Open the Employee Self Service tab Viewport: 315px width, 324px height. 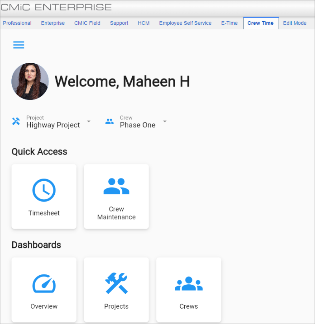pos(185,23)
